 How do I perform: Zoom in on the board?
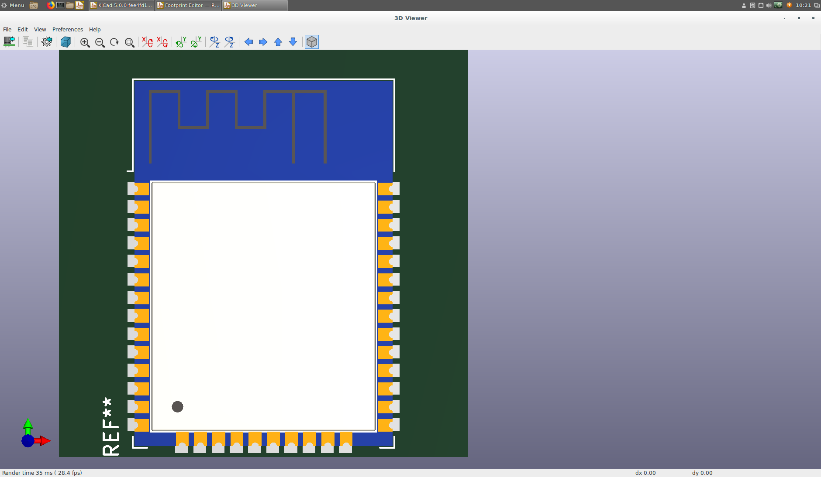85,42
